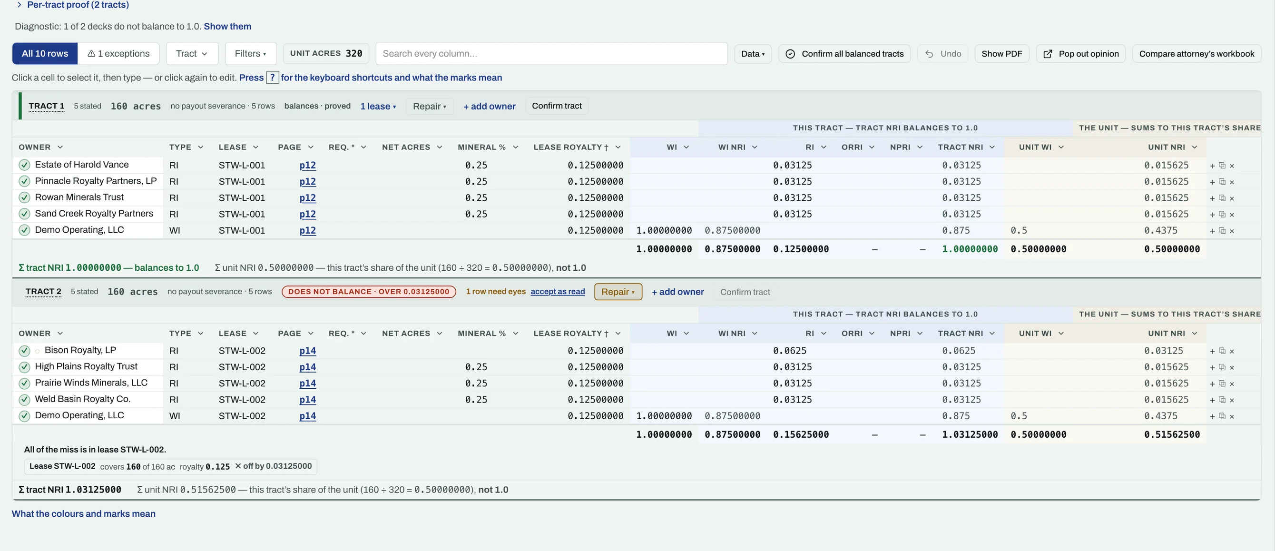Delete the Prairie Winds Minerals, LLC row
The width and height of the screenshot is (1275, 551).
tap(1232, 384)
